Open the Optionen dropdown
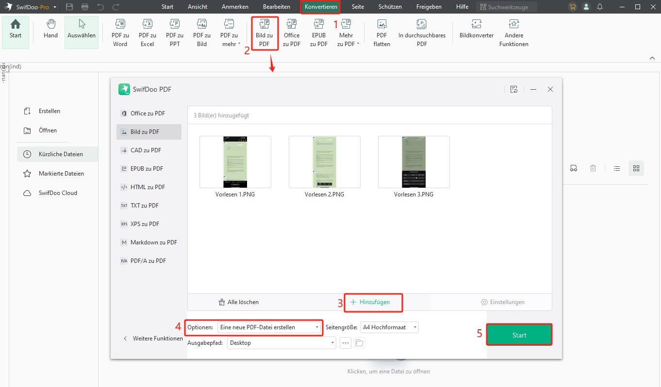 click(x=270, y=327)
